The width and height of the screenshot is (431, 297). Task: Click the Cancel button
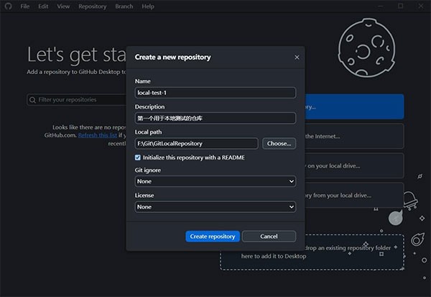click(269, 237)
